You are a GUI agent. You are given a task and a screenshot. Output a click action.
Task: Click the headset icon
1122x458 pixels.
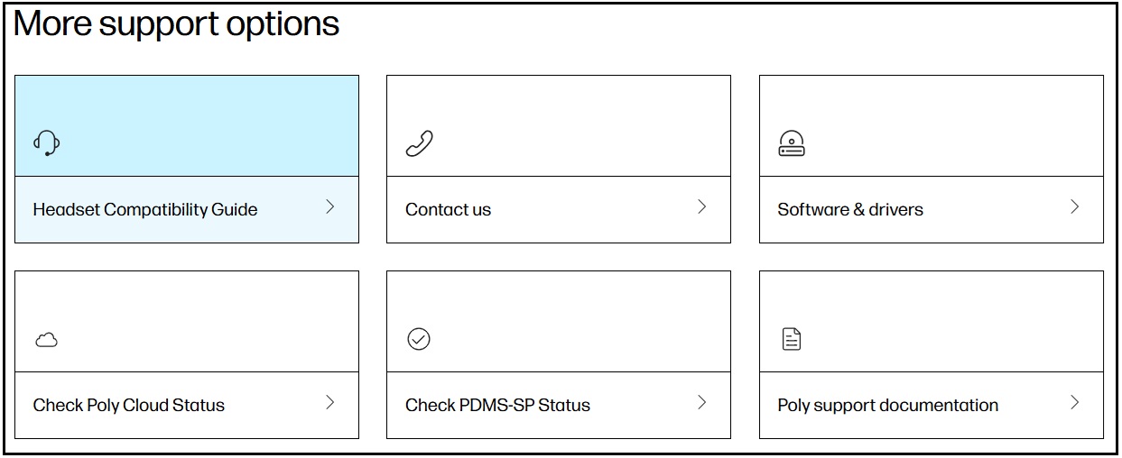[47, 142]
